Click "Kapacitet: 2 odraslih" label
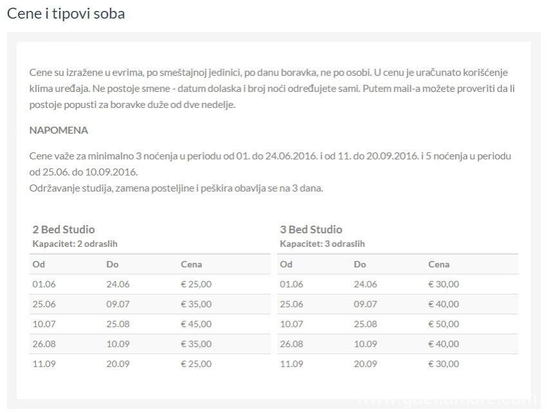This screenshot has height=414, width=549. point(75,244)
